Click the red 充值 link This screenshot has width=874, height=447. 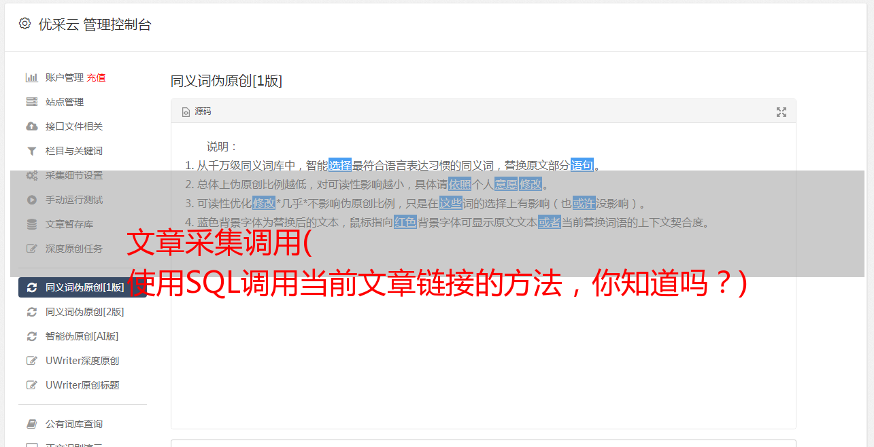click(x=96, y=77)
